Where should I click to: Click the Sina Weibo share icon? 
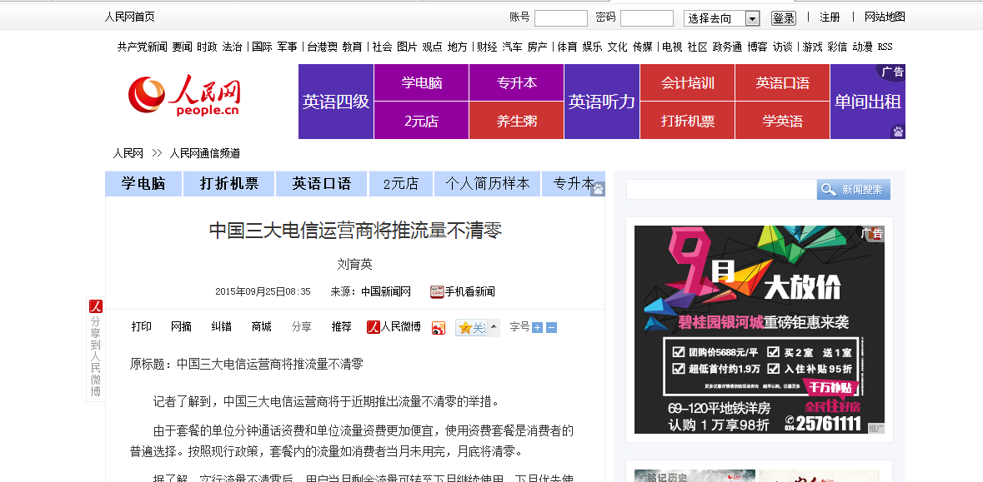439,328
